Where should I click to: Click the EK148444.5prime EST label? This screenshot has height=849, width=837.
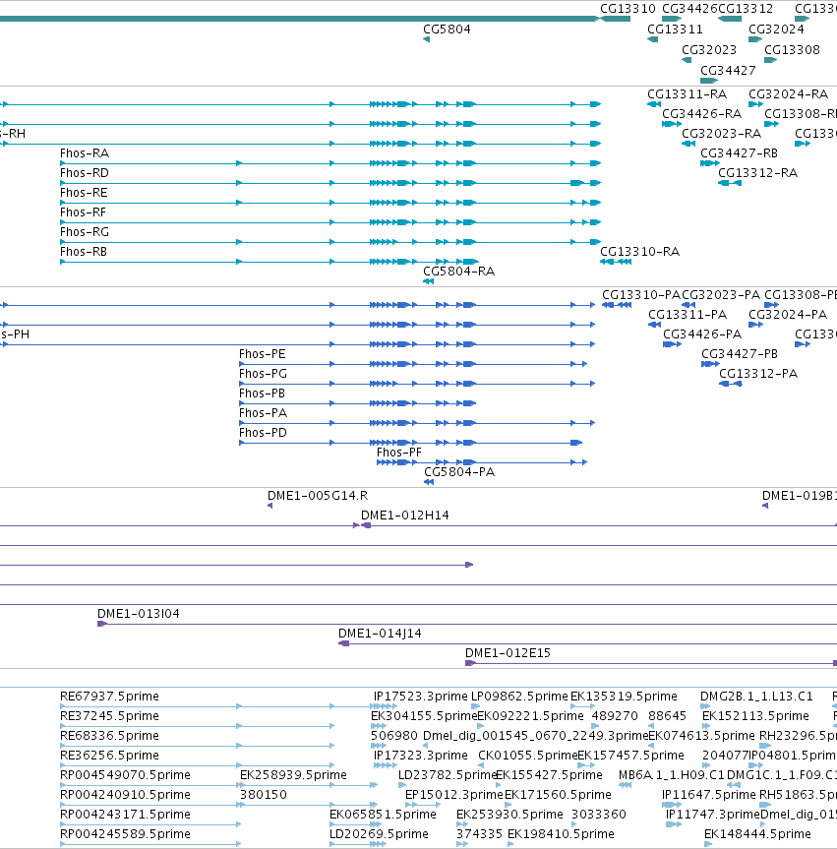click(x=757, y=834)
